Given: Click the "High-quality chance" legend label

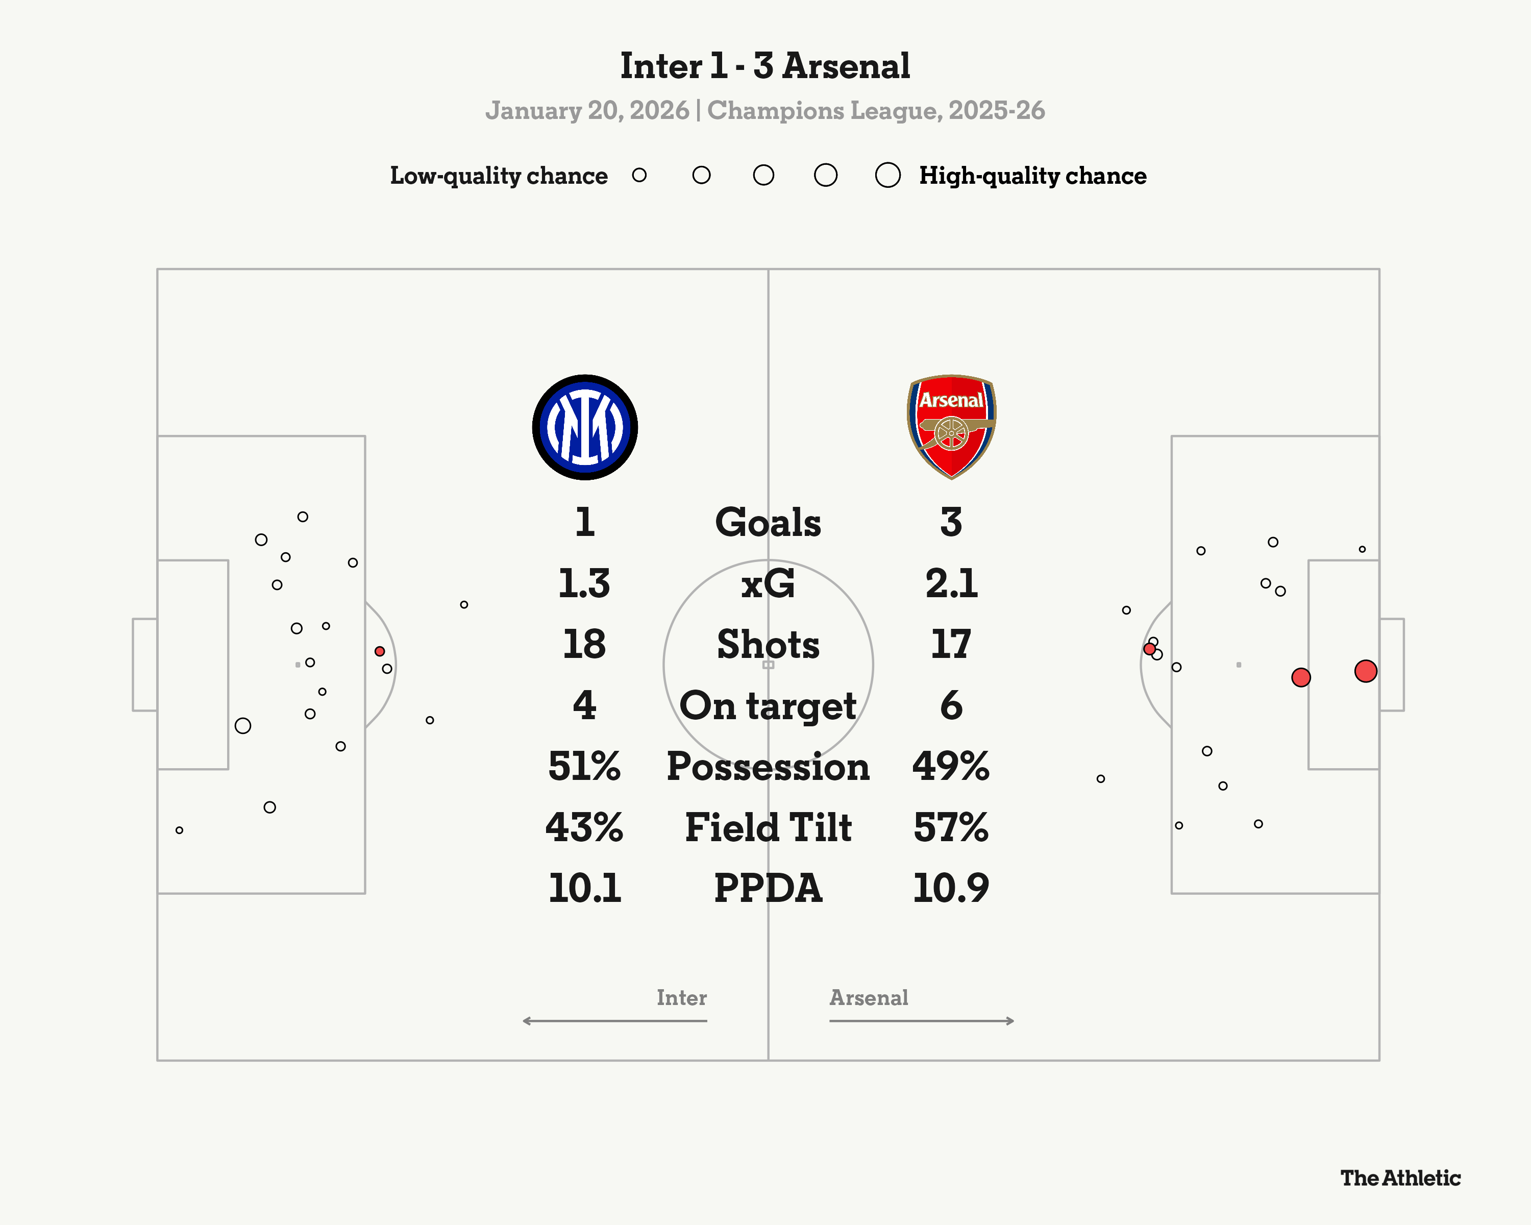Looking at the screenshot, I should (x=1032, y=176).
